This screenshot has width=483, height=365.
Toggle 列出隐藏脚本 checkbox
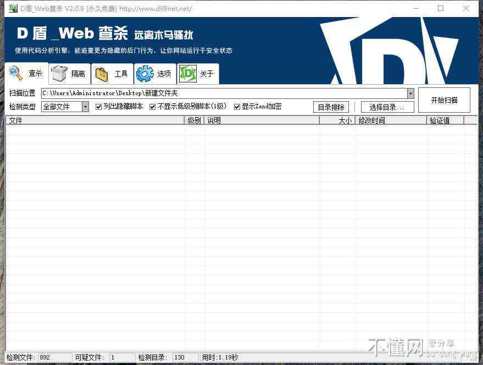98,107
